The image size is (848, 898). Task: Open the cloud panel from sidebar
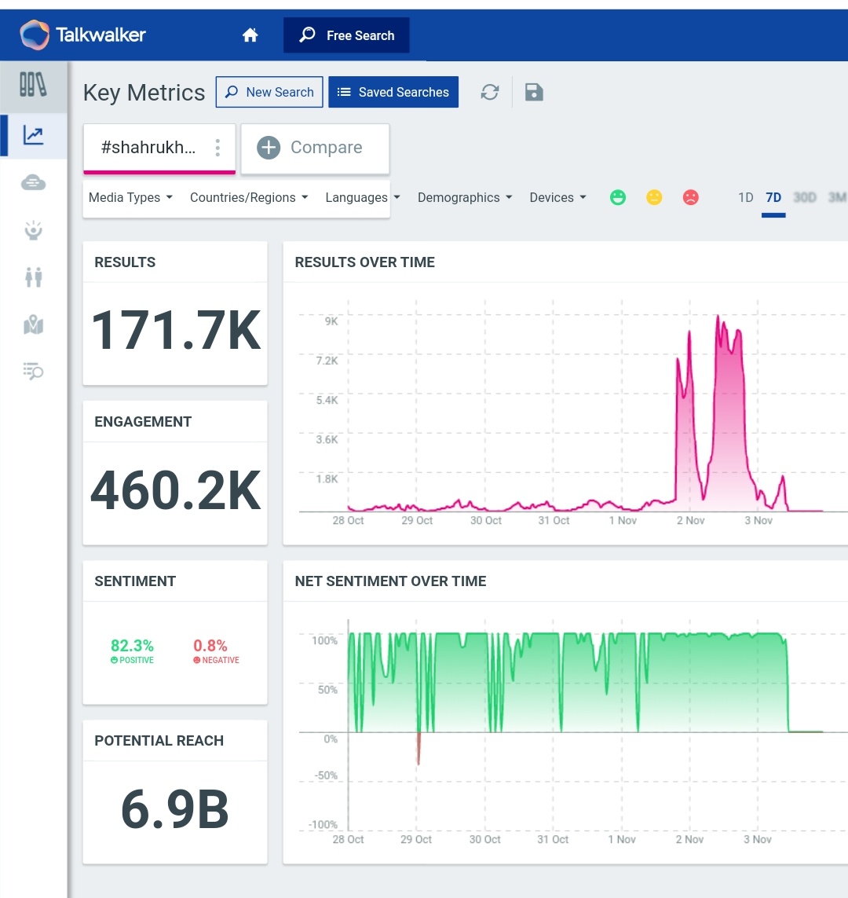click(x=32, y=182)
